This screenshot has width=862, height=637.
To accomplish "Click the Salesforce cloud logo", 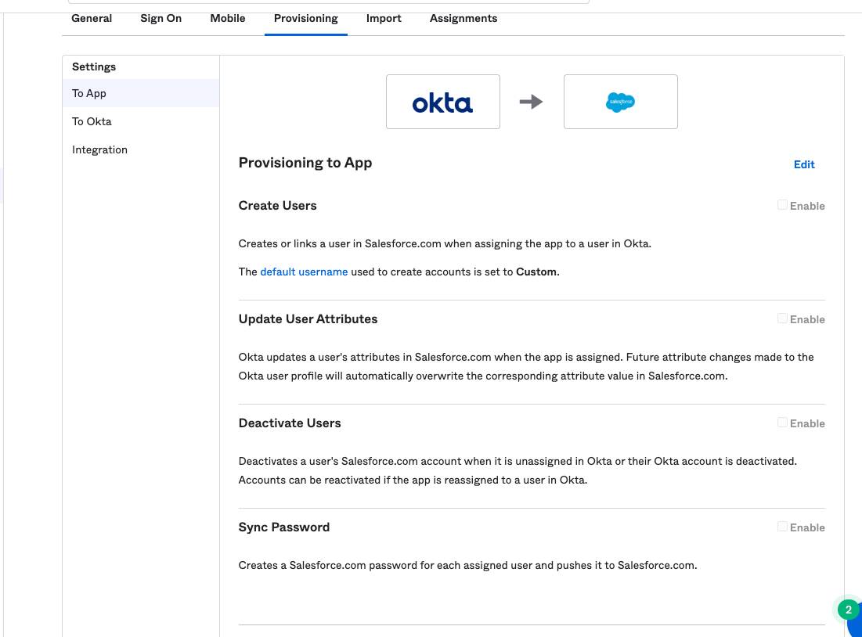I will [621, 102].
